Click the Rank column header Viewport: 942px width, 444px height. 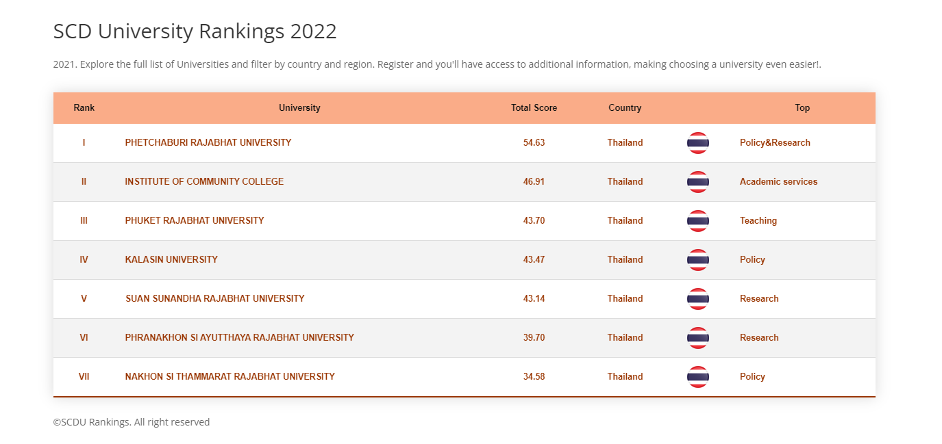pyautogui.click(x=84, y=108)
